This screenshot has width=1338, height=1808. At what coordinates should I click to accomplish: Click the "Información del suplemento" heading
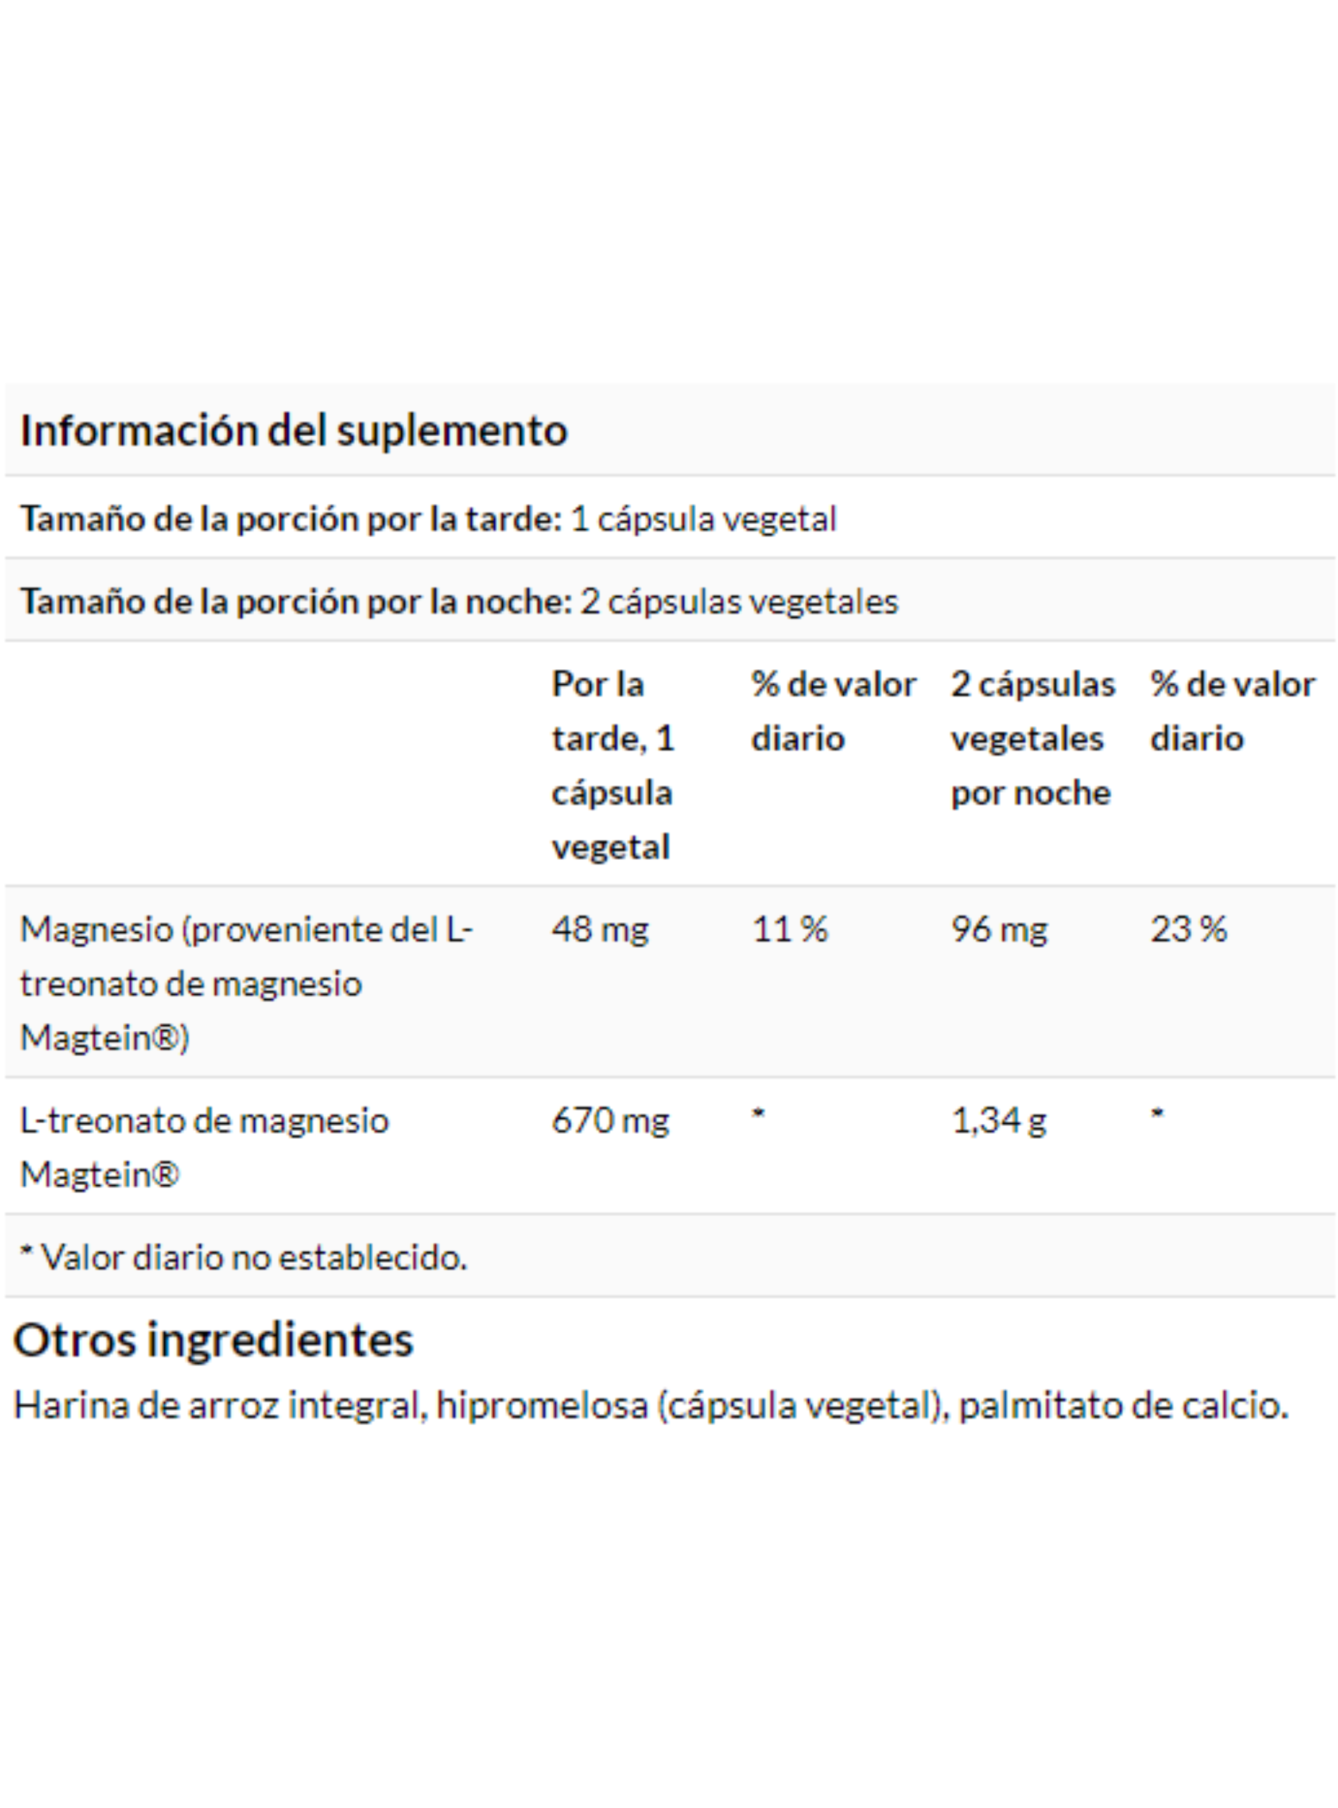[293, 430]
